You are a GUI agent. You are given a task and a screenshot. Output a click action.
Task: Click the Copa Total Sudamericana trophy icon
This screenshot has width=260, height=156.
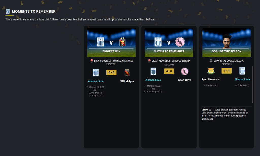coord(211,61)
